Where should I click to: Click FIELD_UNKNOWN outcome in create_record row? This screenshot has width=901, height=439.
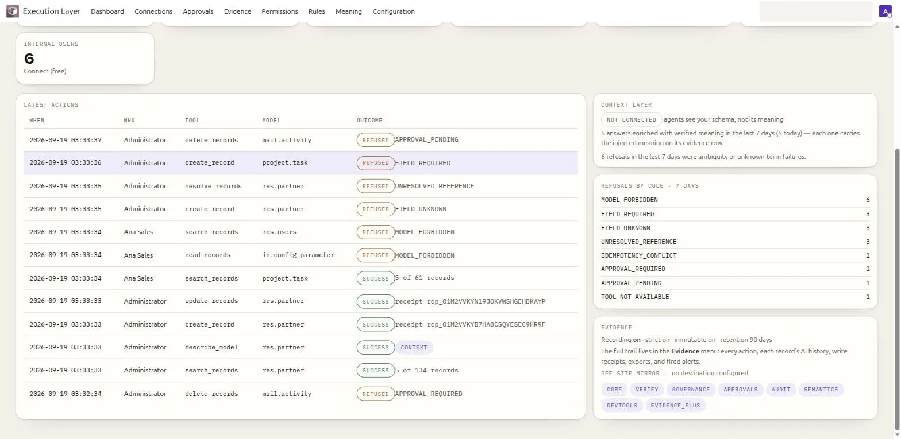pyautogui.click(x=421, y=209)
